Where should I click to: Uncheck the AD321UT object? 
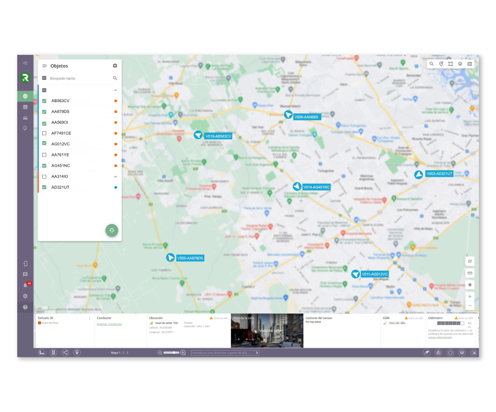pos(44,187)
